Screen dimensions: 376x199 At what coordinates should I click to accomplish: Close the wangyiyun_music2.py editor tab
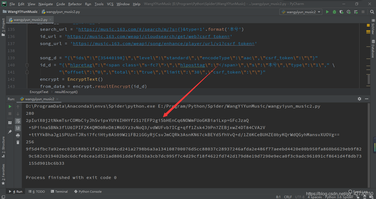[50, 20]
